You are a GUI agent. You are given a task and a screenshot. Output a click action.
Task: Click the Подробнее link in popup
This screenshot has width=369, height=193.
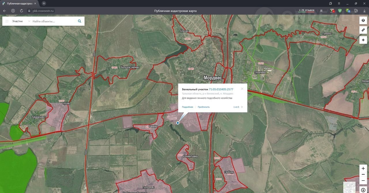click(187, 107)
